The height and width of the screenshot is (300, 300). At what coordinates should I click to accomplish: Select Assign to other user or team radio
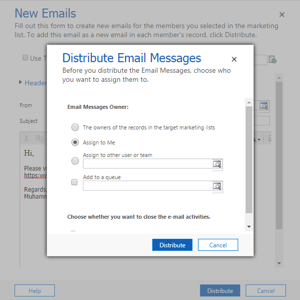point(75,161)
